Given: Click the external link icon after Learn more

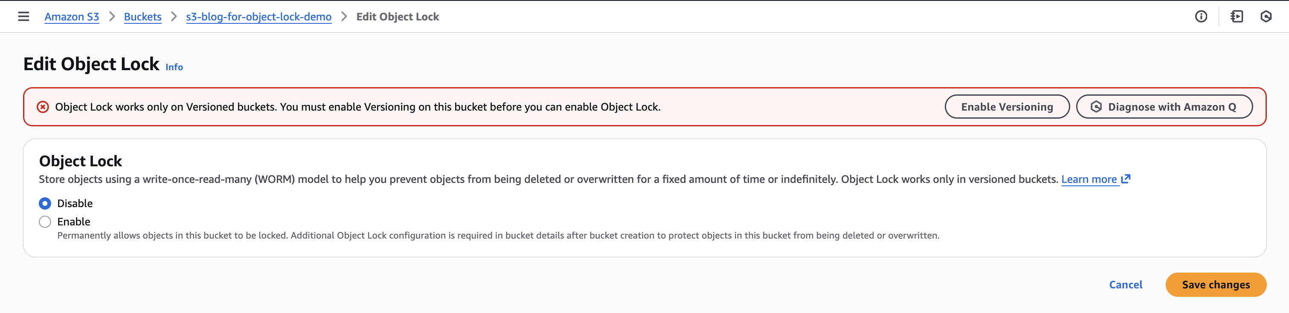Looking at the screenshot, I should click(x=1126, y=178).
